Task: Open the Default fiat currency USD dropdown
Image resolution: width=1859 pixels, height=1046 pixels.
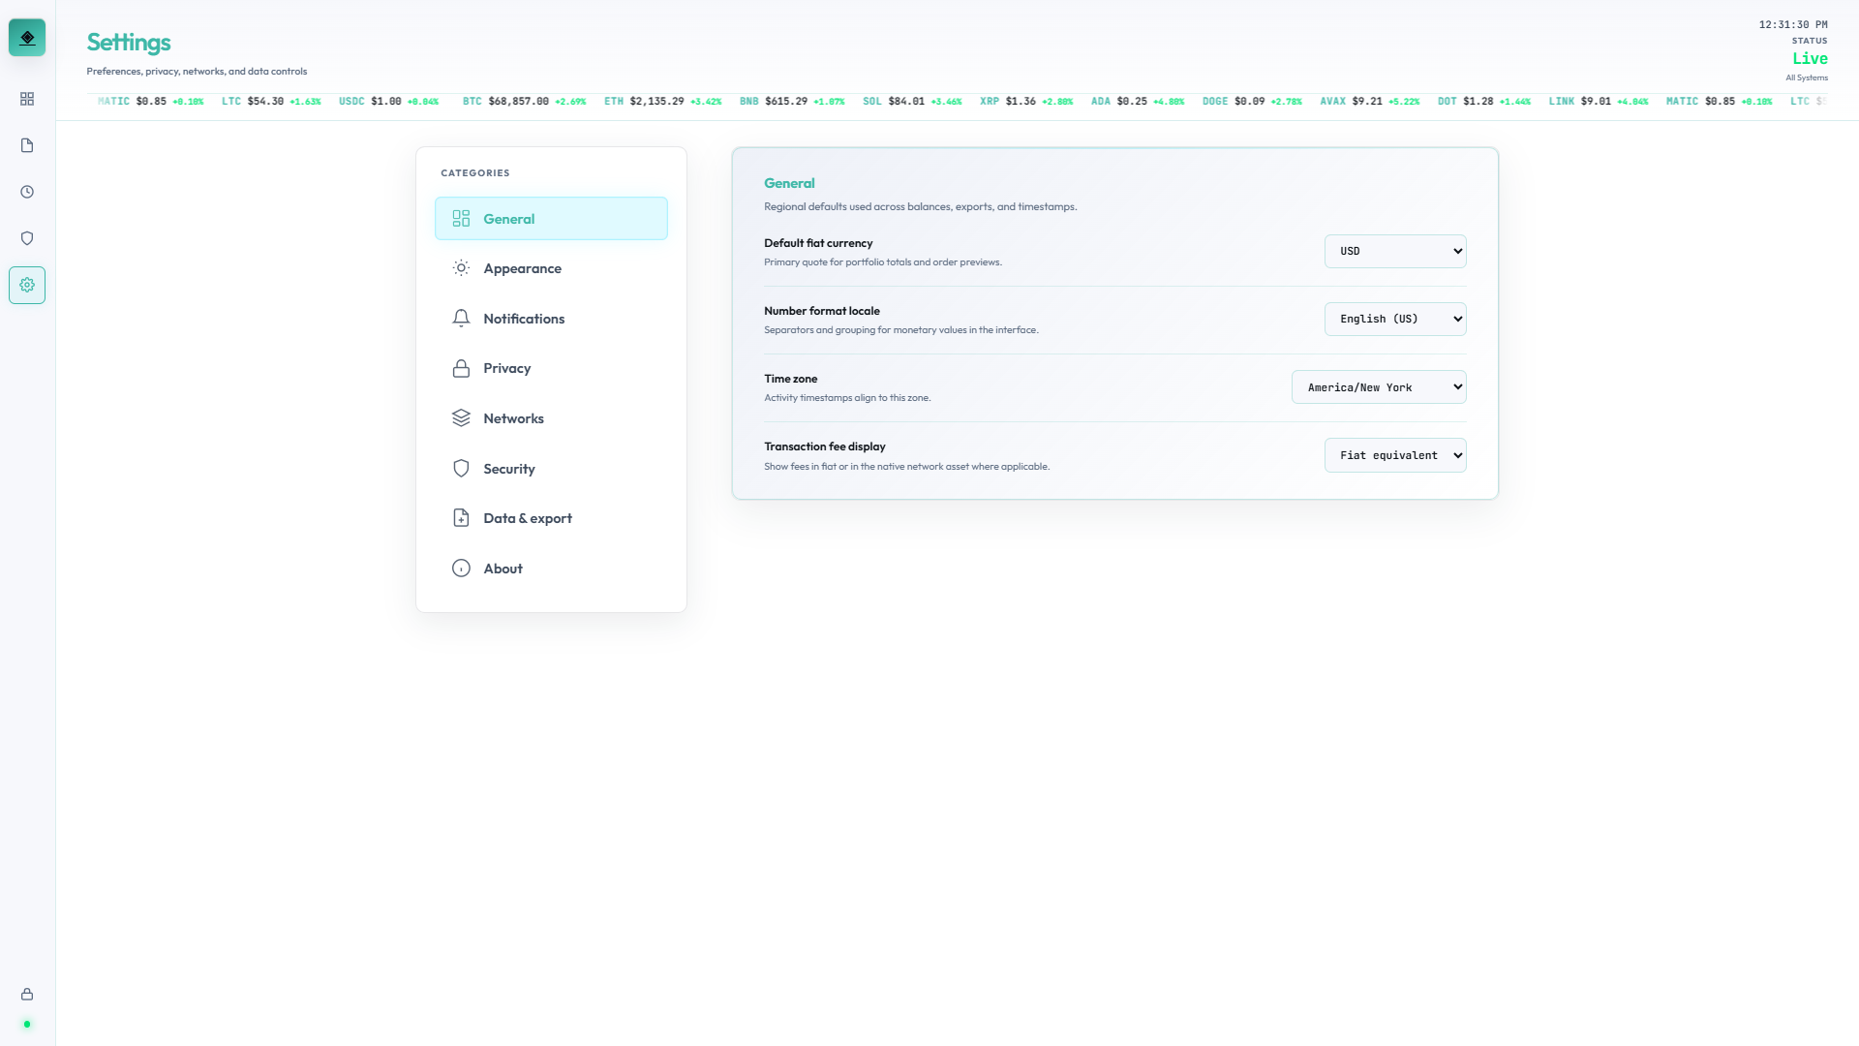Action: [1395, 251]
